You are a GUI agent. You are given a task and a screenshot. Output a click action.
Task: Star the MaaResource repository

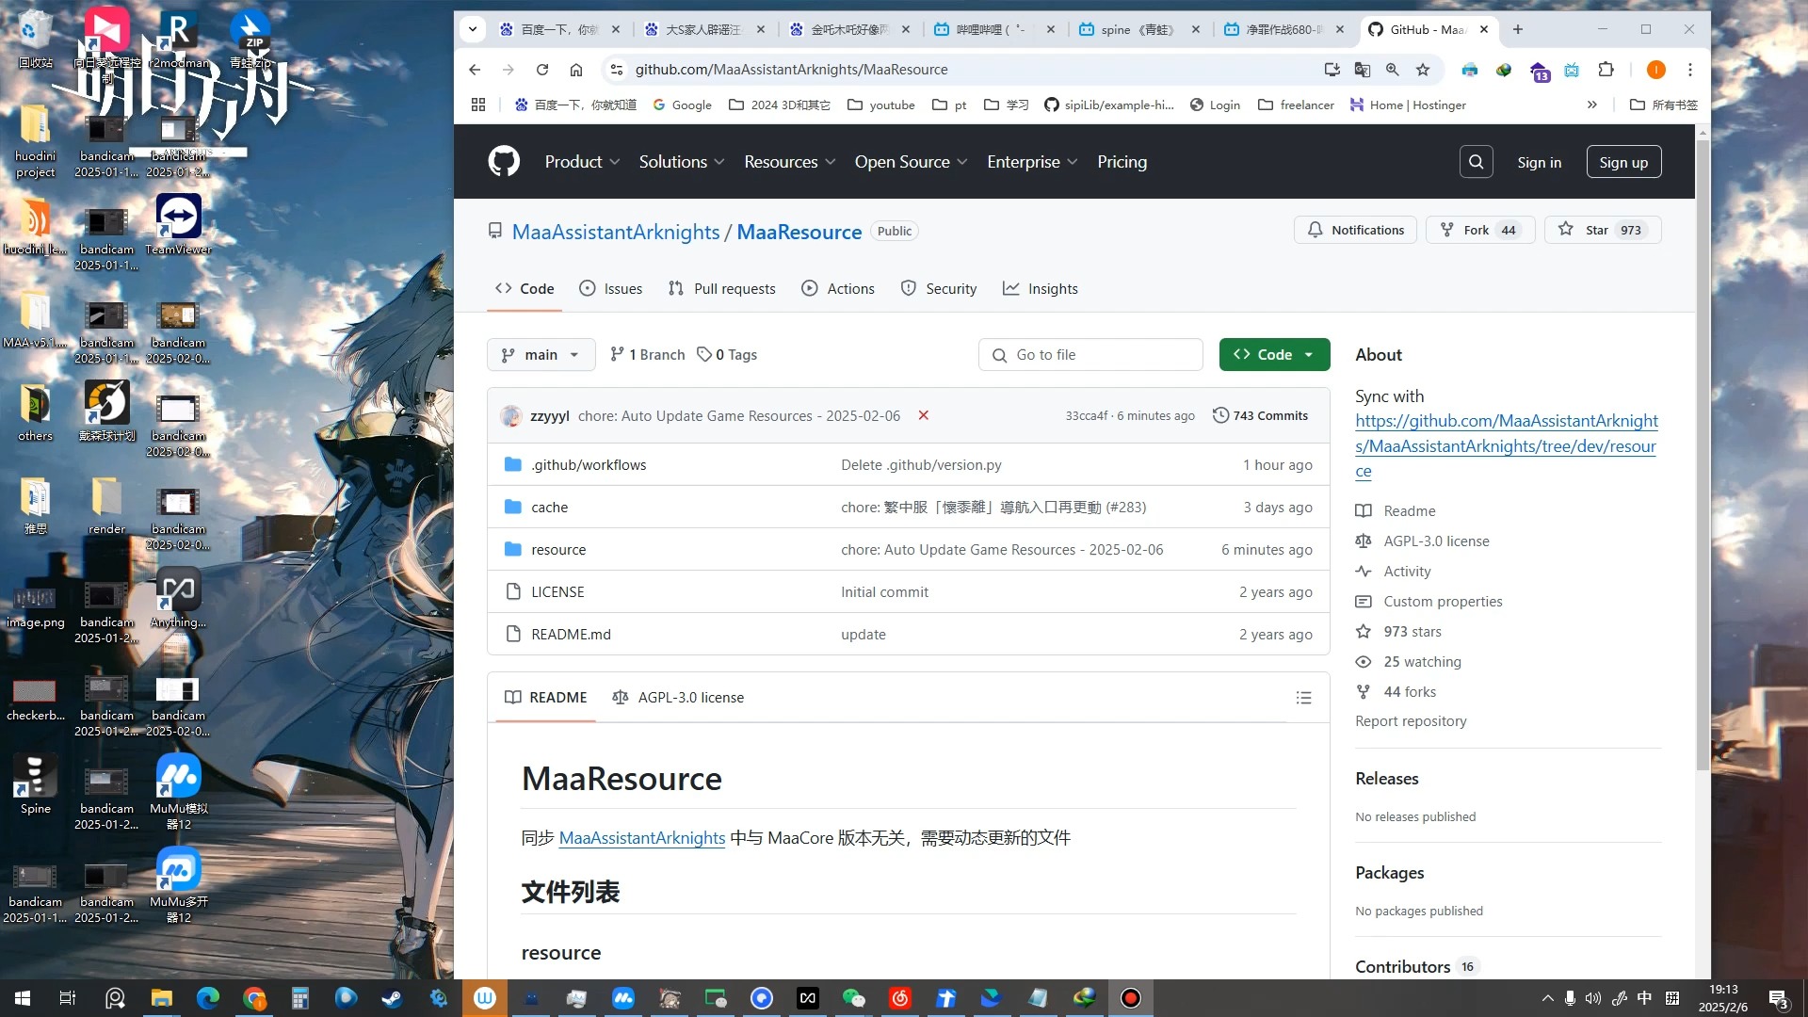click(x=1602, y=230)
